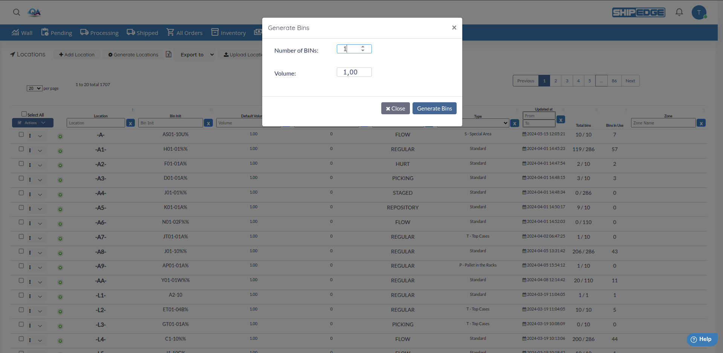The width and height of the screenshot is (723, 353).
Task: Click the user avatar icon
Action: [699, 12]
